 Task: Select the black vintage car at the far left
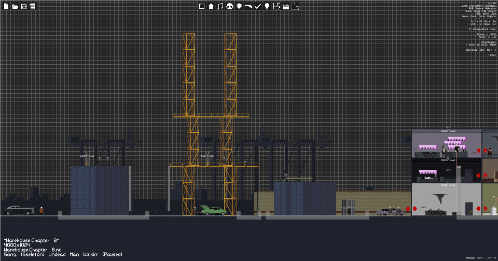(19, 210)
